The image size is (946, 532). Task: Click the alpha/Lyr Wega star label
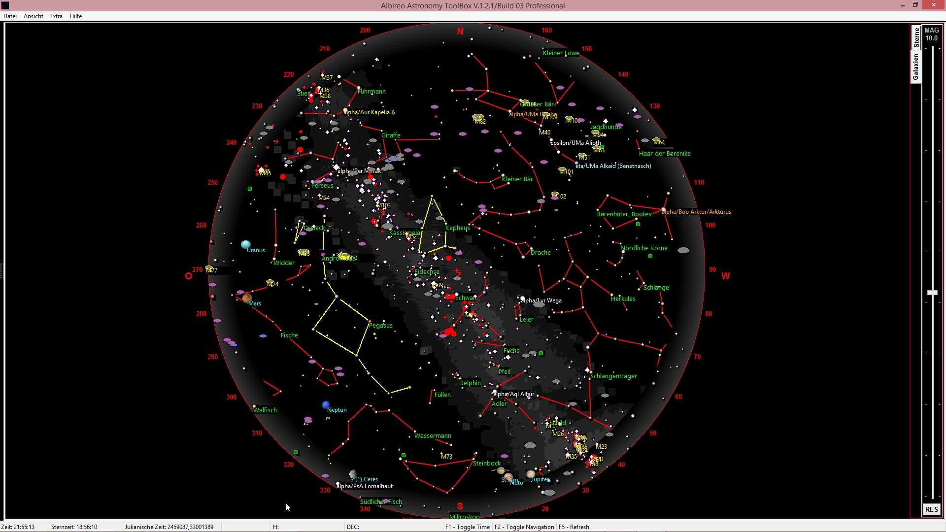click(541, 300)
